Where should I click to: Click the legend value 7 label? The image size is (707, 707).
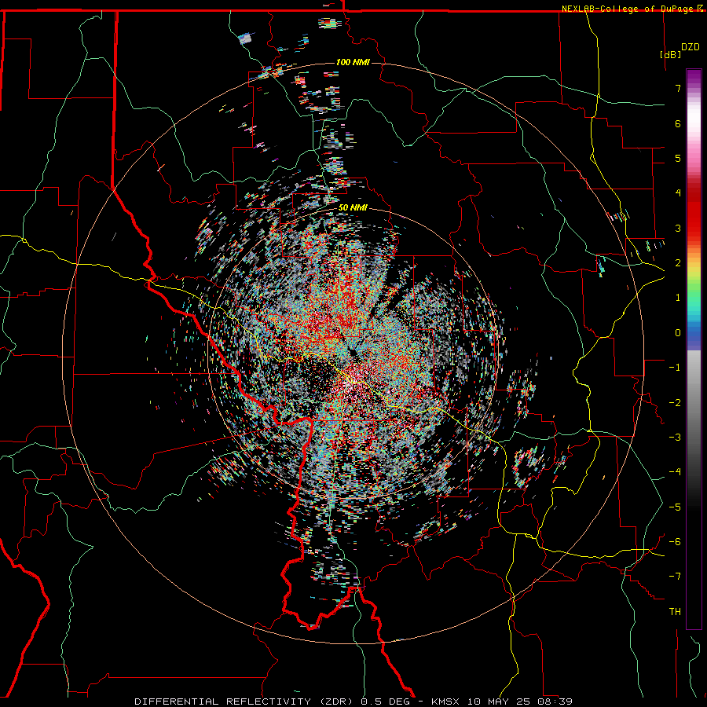pyautogui.click(x=677, y=88)
